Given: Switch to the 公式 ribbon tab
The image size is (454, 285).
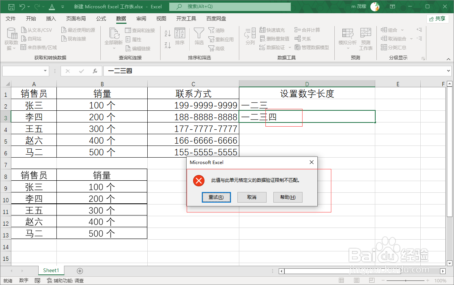Looking at the screenshot, I should coord(101,18).
